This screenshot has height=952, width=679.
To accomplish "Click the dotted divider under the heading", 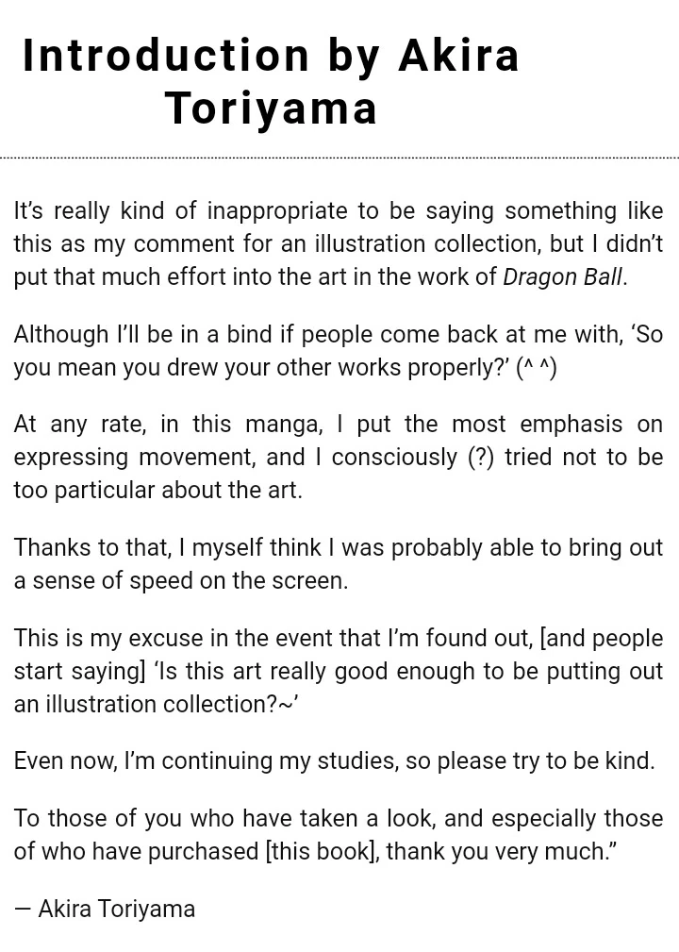I will point(339,158).
